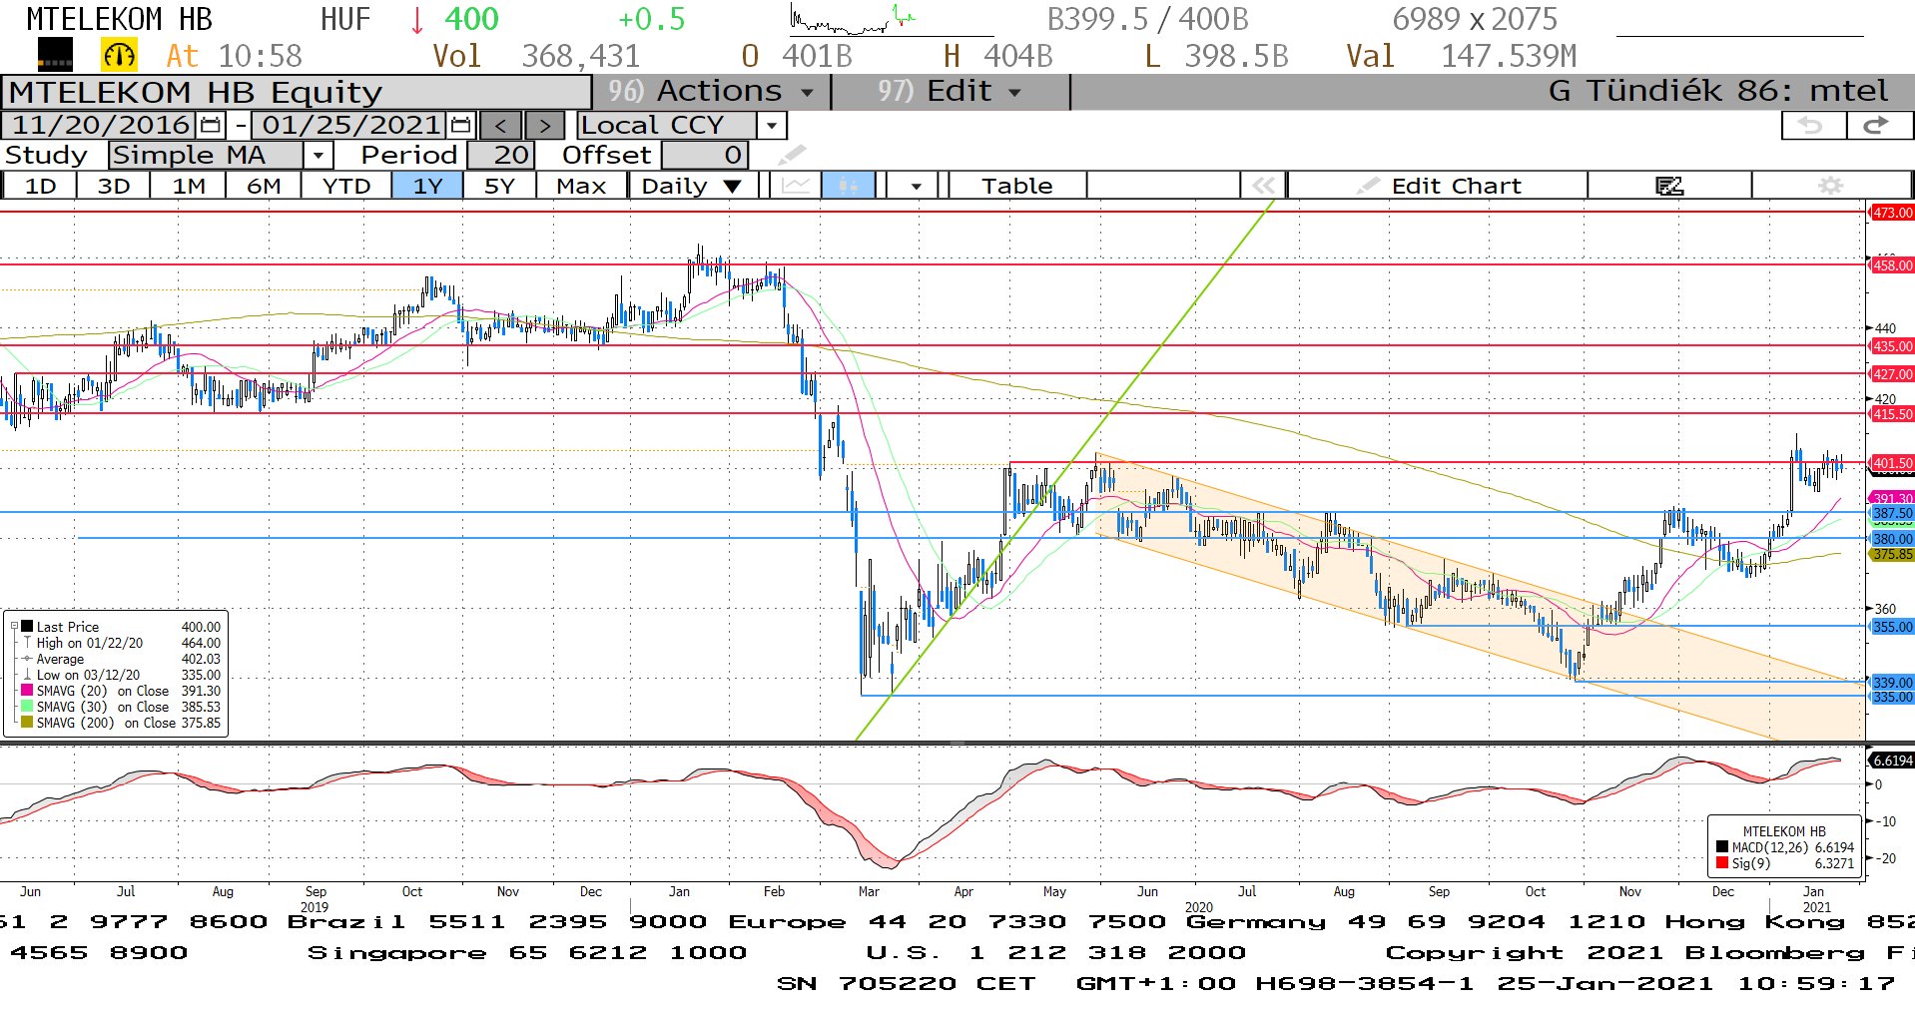Click the end date field 01/25/2021

tap(351, 126)
